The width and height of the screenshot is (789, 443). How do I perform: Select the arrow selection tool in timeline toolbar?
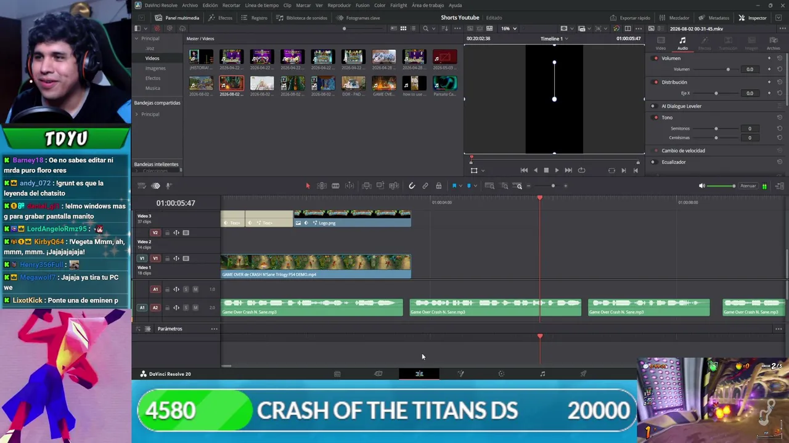tap(308, 186)
